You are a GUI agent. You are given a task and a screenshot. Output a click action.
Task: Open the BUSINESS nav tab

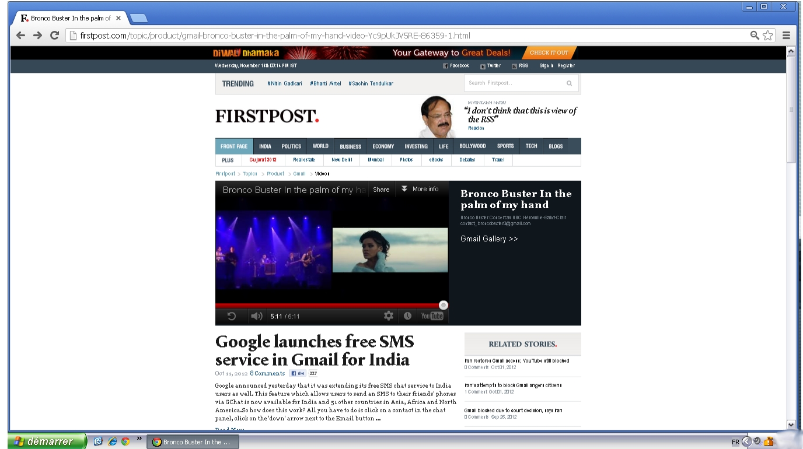click(x=351, y=146)
